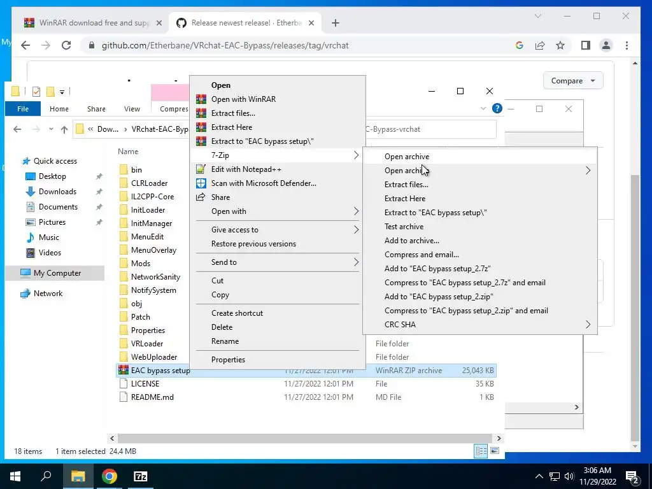Expand the CRC SHA submenu
Image resolution: width=652 pixels, height=489 pixels.
tap(588, 324)
